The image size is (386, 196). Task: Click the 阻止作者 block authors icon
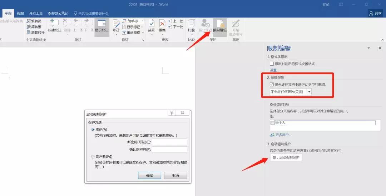[x=205, y=23]
